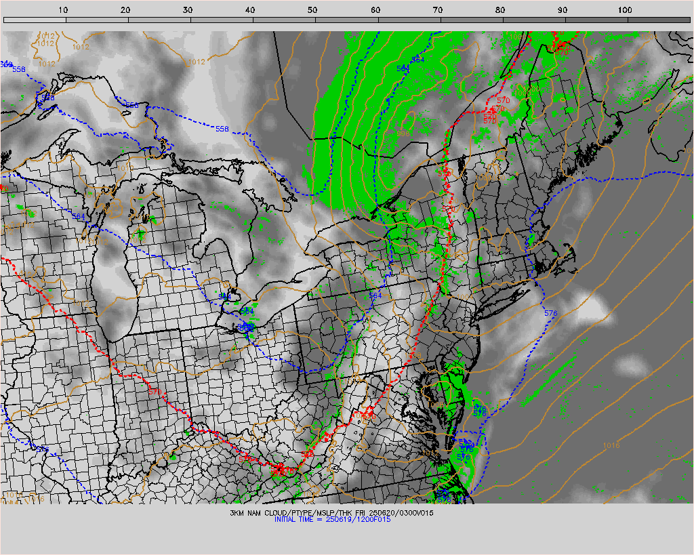Image resolution: width=694 pixels, height=555 pixels.
Task: Click the 100 percent cloud scale label
Action: 625,9
